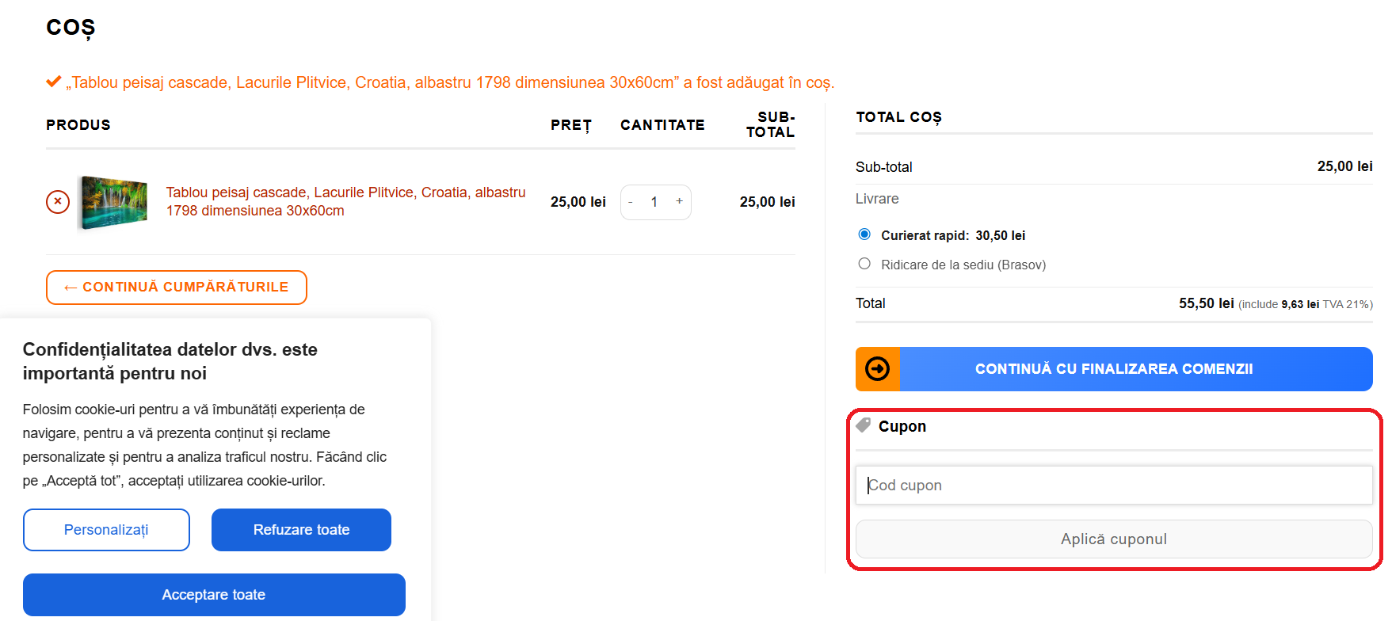
Task: Accept all cookies with Acceptare toate
Action: tap(214, 595)
